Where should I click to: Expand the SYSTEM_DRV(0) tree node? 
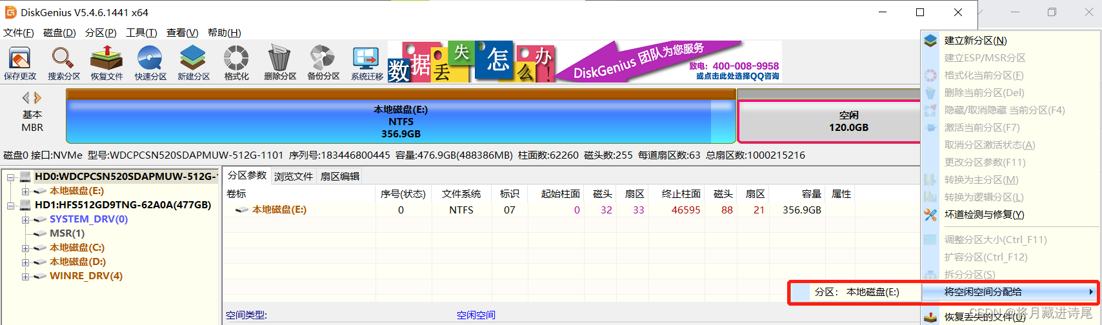(25, 219)
